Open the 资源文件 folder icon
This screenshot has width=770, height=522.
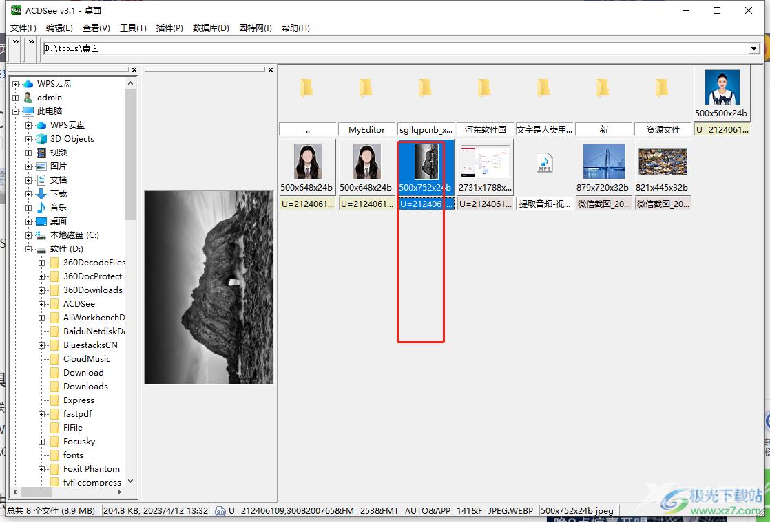662,88
